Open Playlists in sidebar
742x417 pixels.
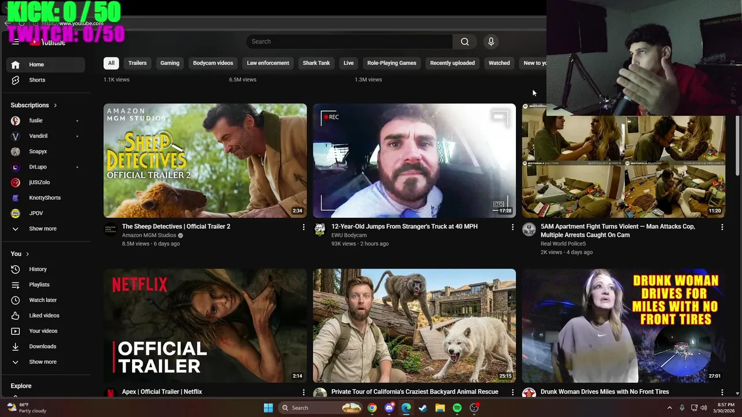(46, 285)
